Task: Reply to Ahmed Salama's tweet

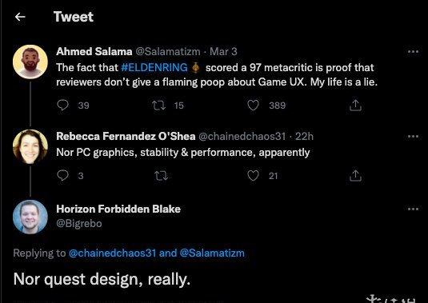Action: 62,105
